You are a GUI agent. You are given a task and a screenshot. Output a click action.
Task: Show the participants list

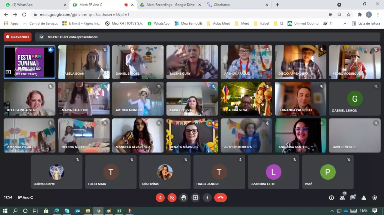coord(342,198)
